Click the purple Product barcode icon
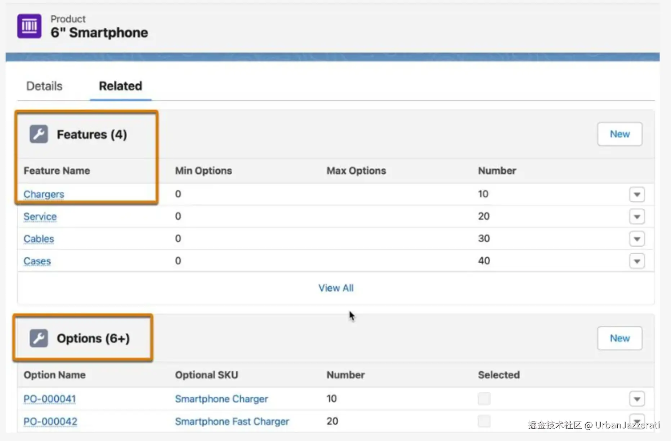The height and width of the screenshot is (441, 671). [29, 26]
